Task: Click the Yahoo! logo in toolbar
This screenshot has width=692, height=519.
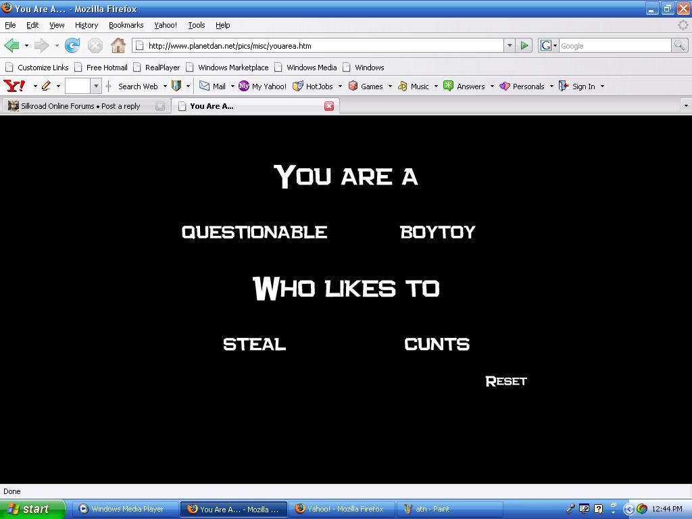Action: pyautogui.click(x=14, y=86)
